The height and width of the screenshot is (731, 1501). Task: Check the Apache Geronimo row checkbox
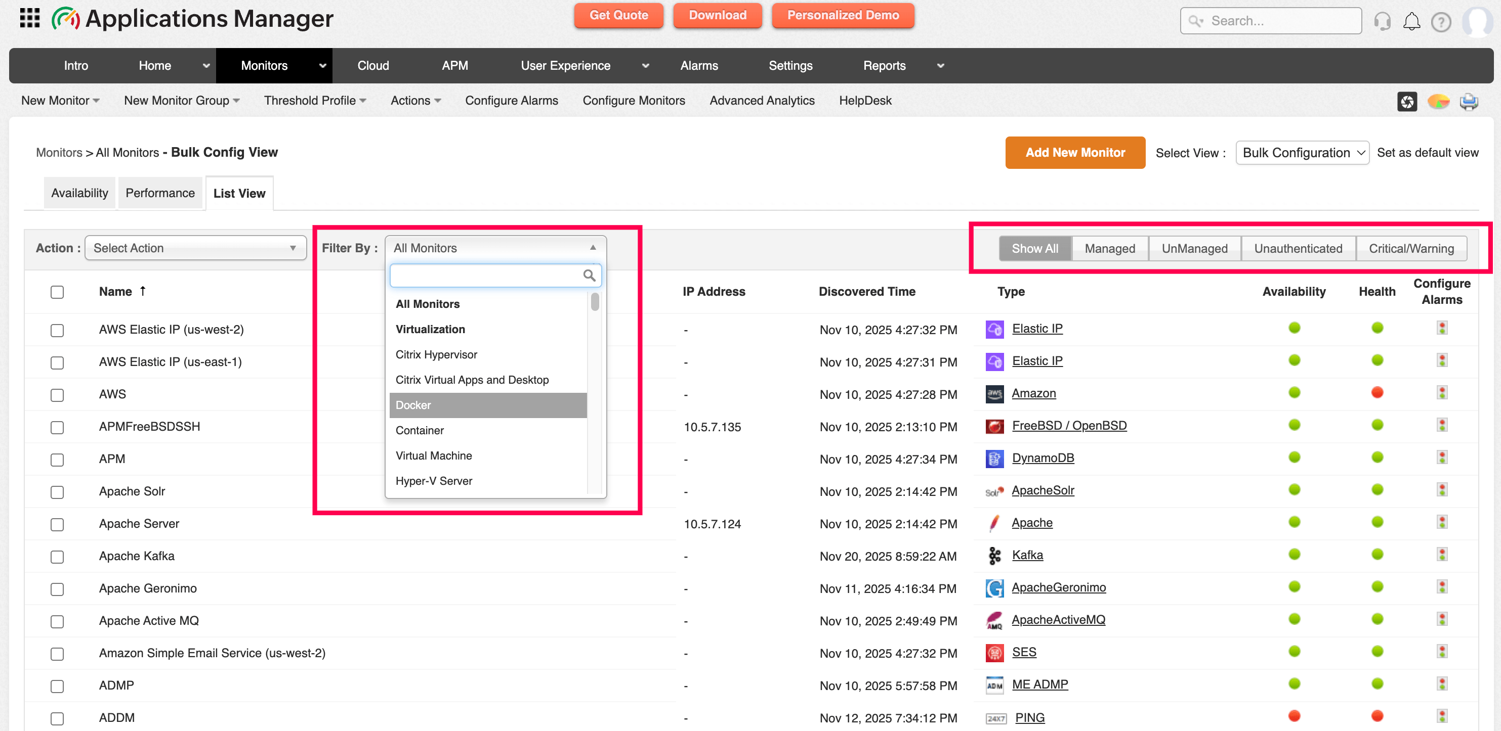[57, 589]
